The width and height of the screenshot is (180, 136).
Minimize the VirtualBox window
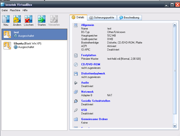point(166,5)
